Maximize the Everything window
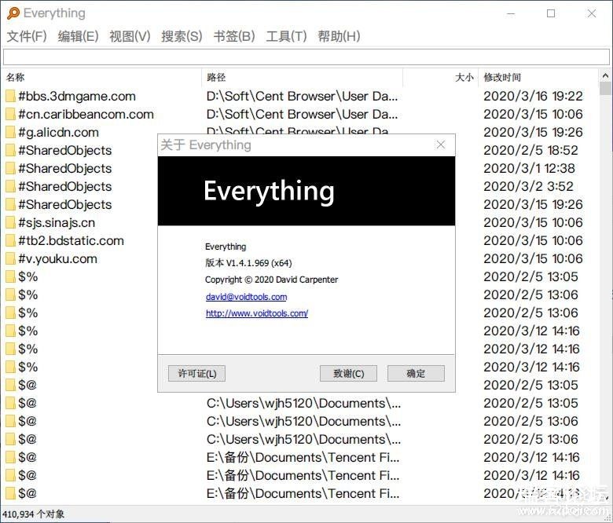Viewport: 613px width, 523px height. tap(551, 13)
